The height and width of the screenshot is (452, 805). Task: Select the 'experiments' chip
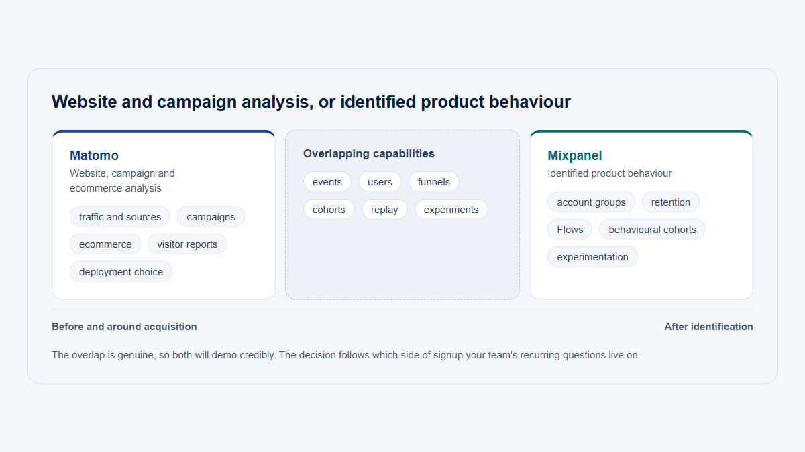[x=451, y=210]
